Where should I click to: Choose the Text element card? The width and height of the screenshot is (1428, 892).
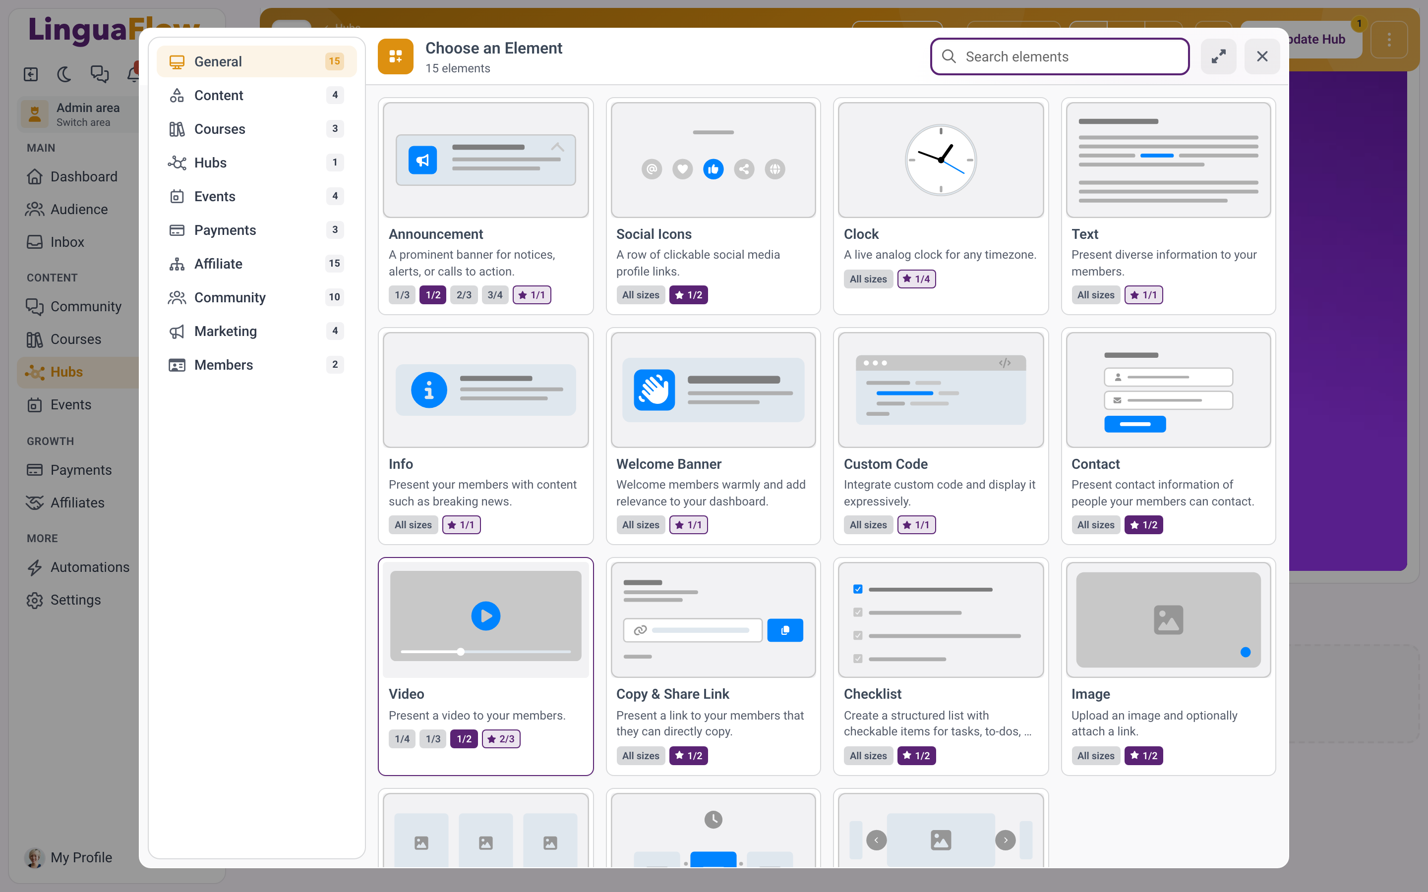click(x=1168, y=206)
